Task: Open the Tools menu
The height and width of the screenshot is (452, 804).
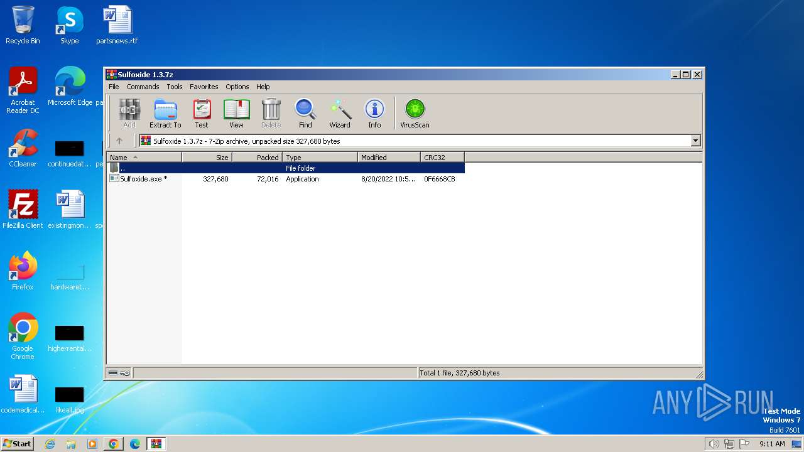Action: tap(175, 87)
